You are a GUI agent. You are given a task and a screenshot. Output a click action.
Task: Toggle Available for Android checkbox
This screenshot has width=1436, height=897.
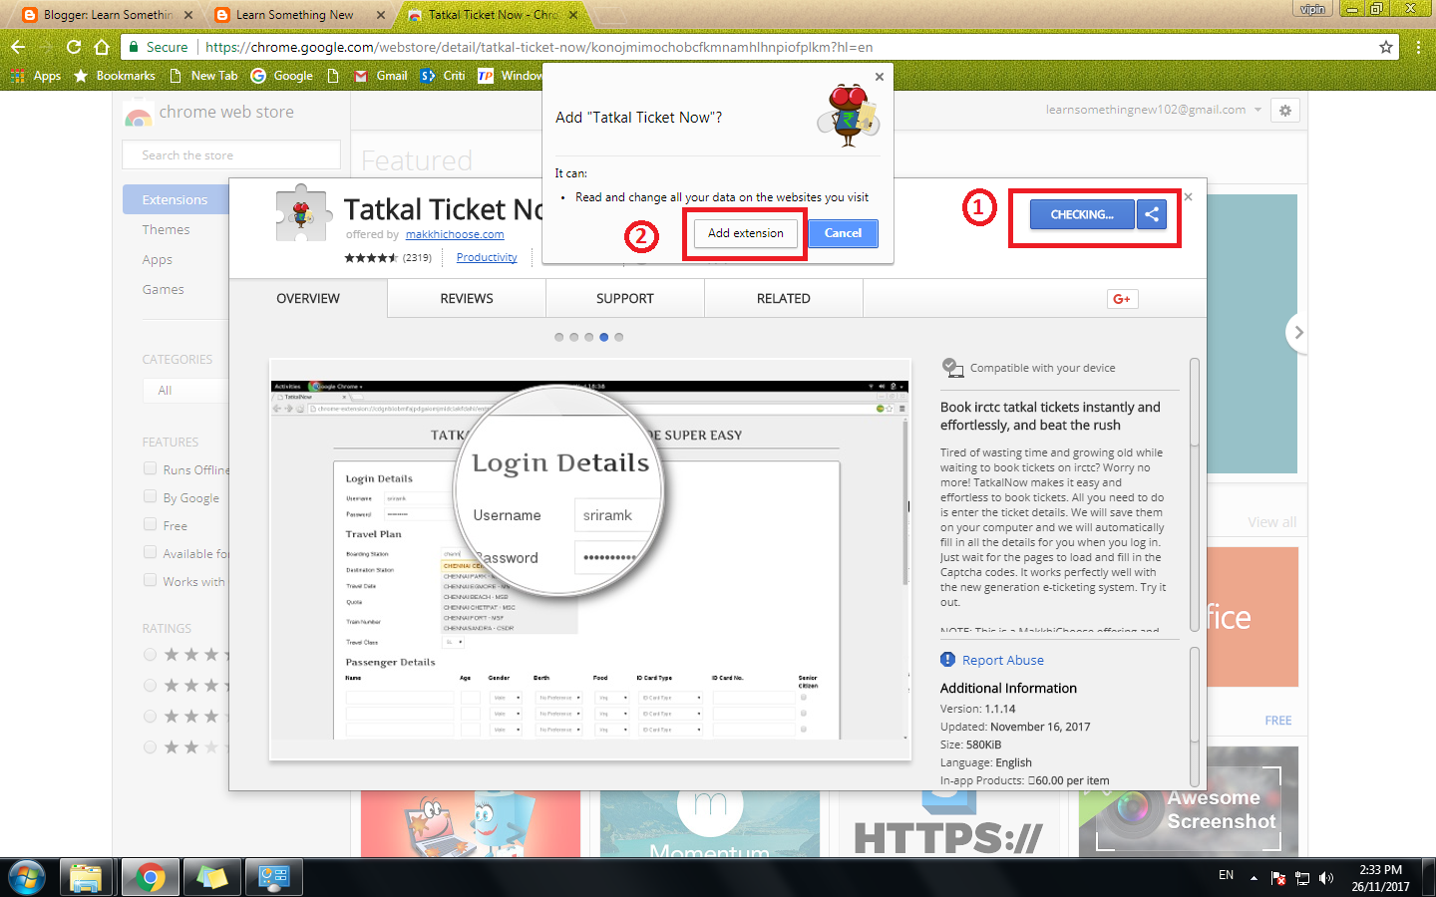pos(150,552)
